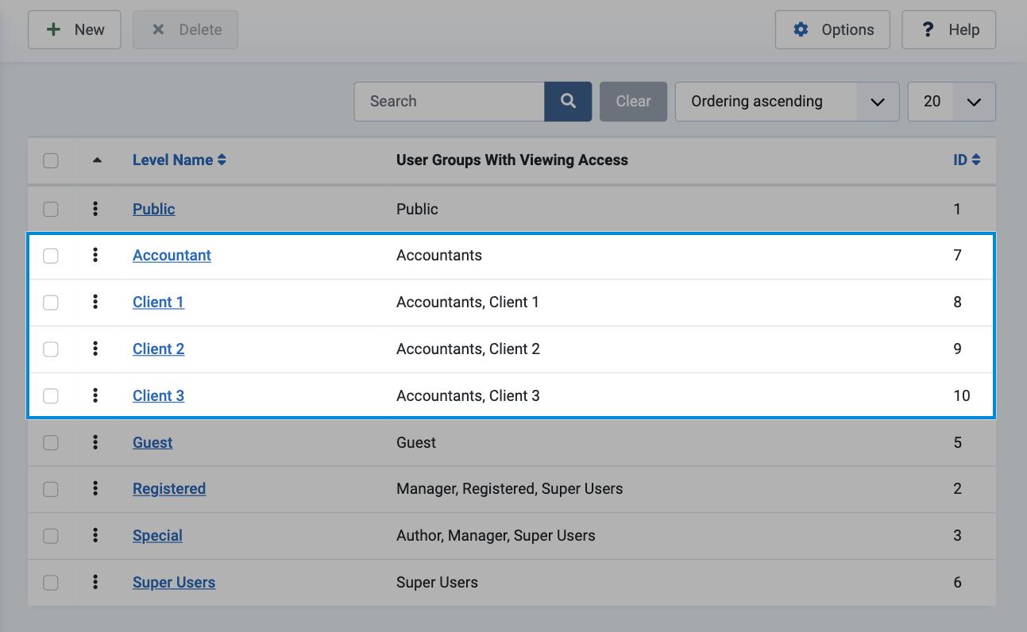Check the box for Client 1 row
The height and width of the screenshot is (632, 1027).
[x=51, y=303]
